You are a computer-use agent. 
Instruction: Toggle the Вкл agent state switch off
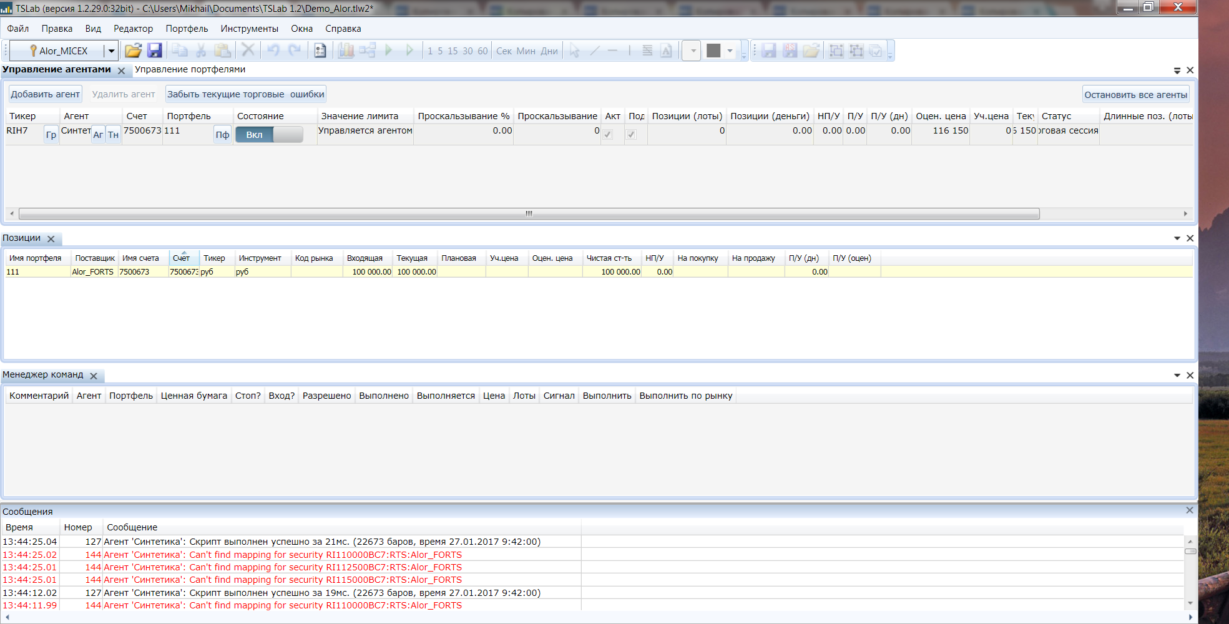pos(269,135)
